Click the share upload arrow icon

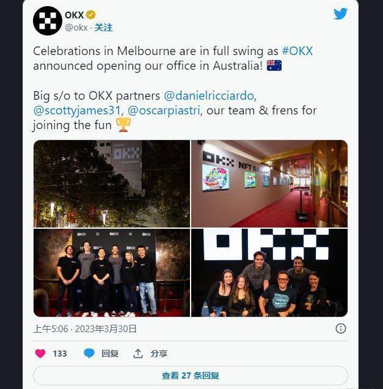coord(137,354)
